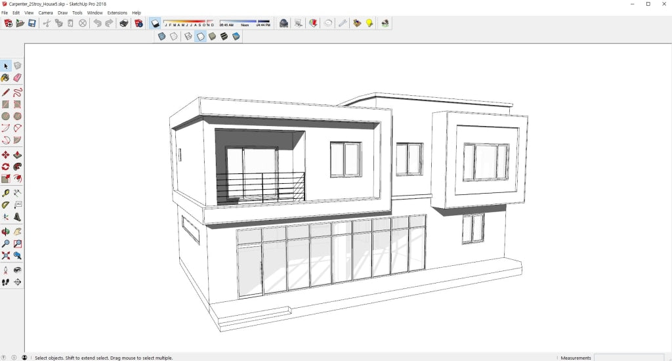Choose the Circle tool

5,116
